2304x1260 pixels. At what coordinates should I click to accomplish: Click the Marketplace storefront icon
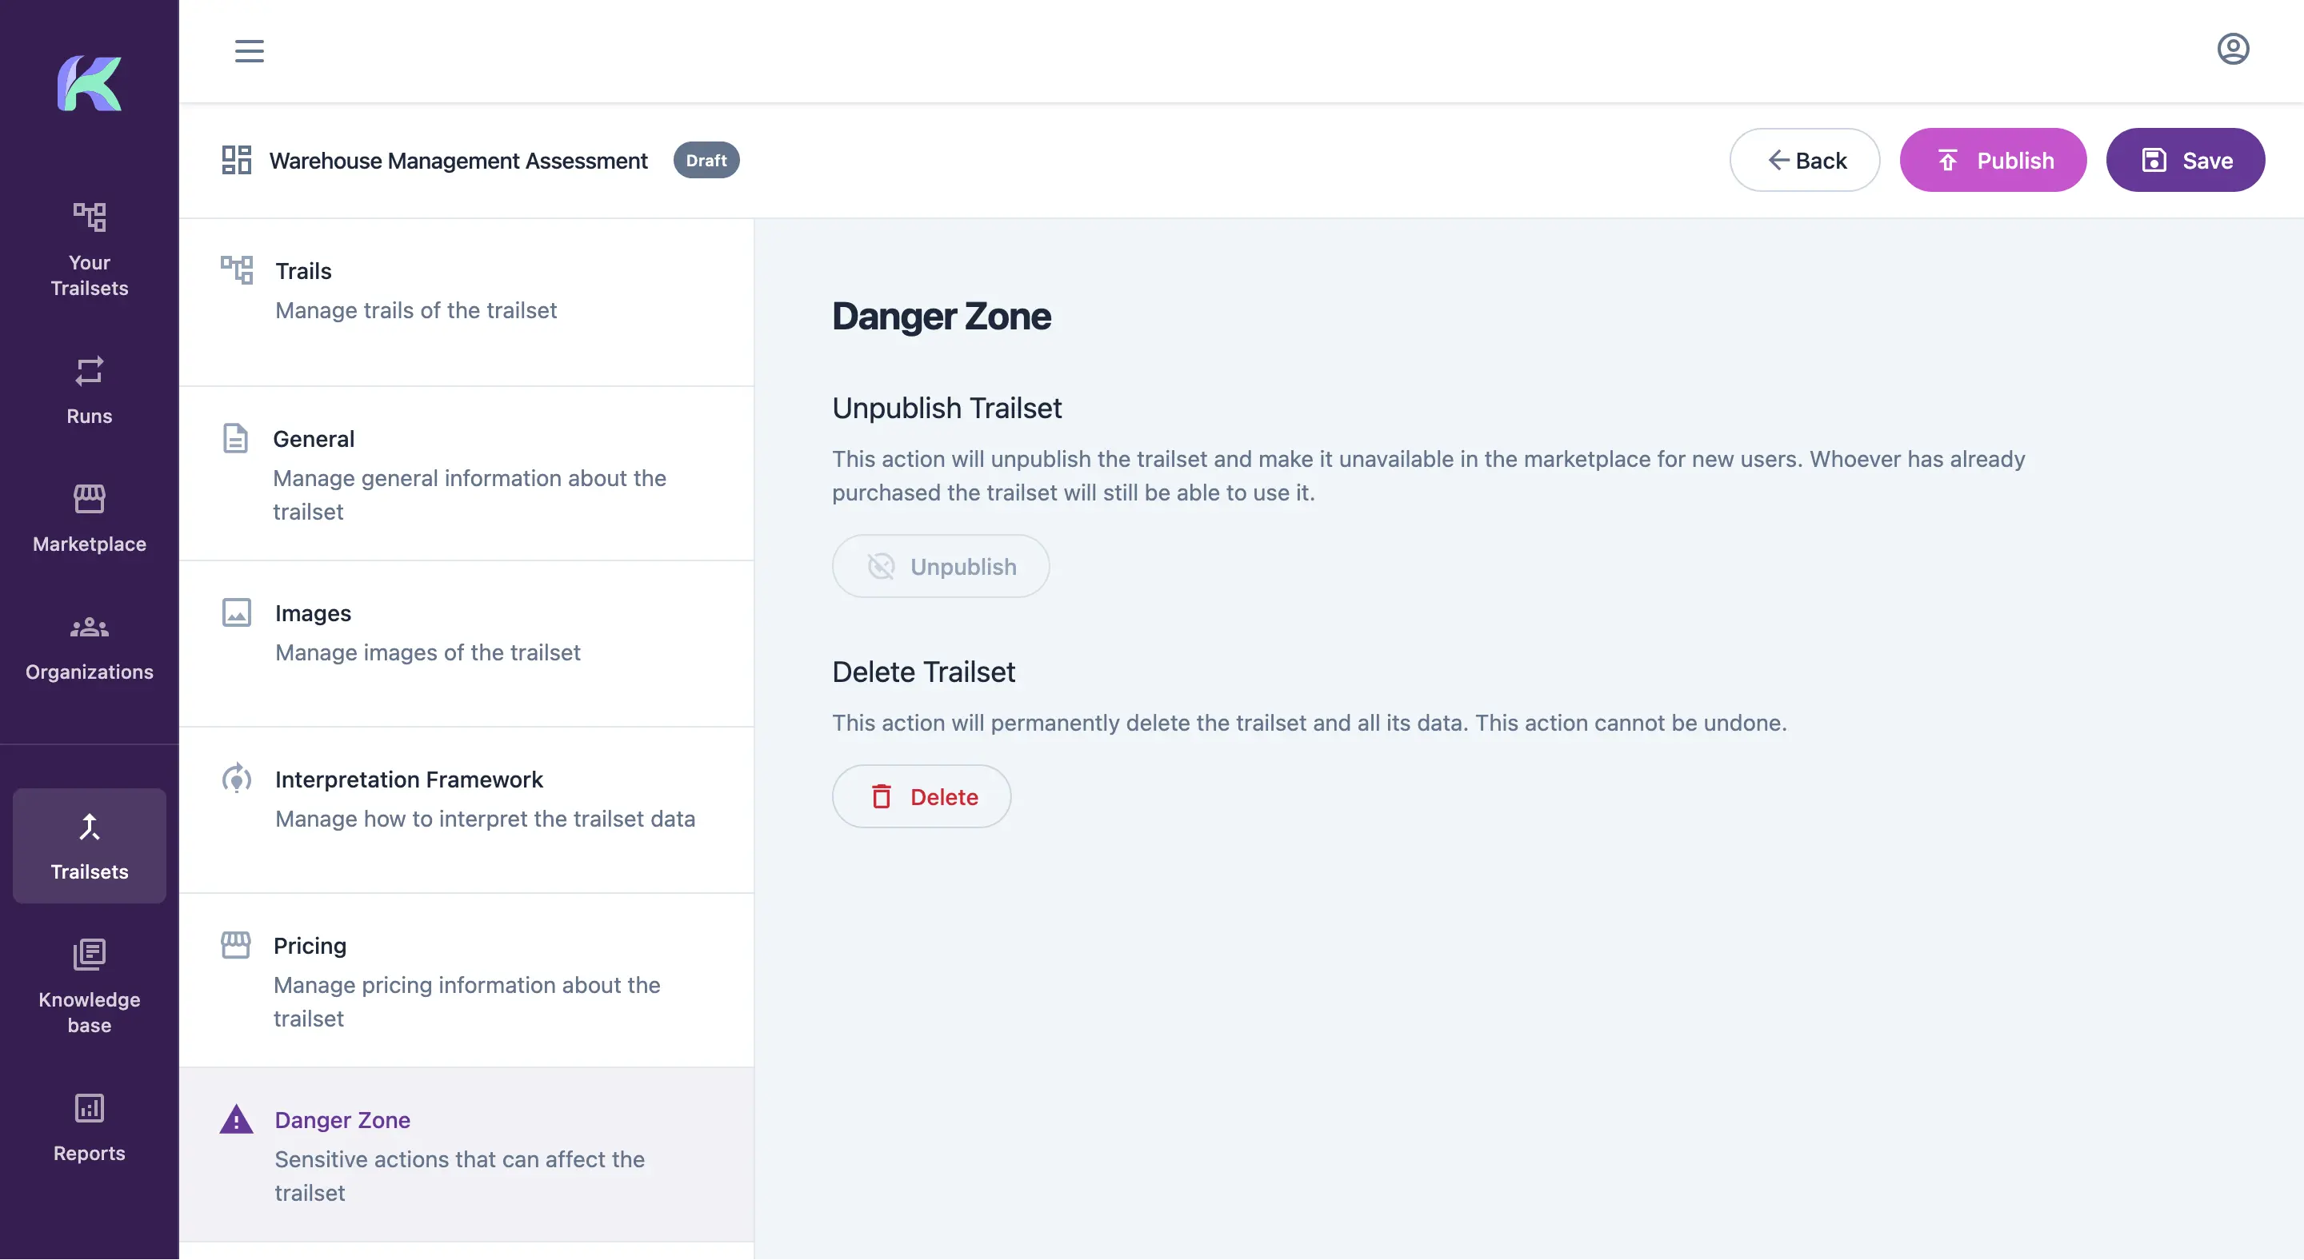pyautogui.click(x=90, y=499)
